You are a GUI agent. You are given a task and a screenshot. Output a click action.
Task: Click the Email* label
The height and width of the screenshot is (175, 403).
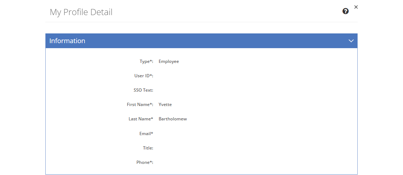pyautogui.click(x=146, y=133)
